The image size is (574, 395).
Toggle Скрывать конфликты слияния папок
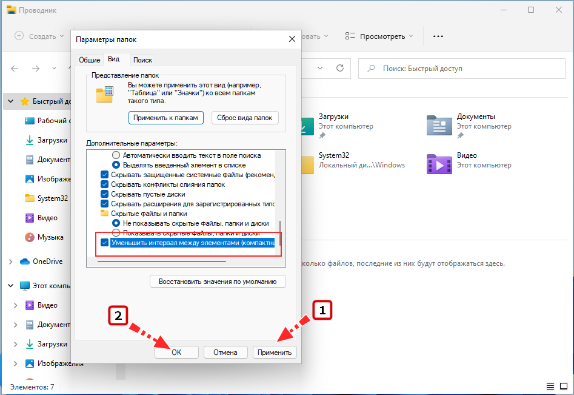tap(104, 184)
